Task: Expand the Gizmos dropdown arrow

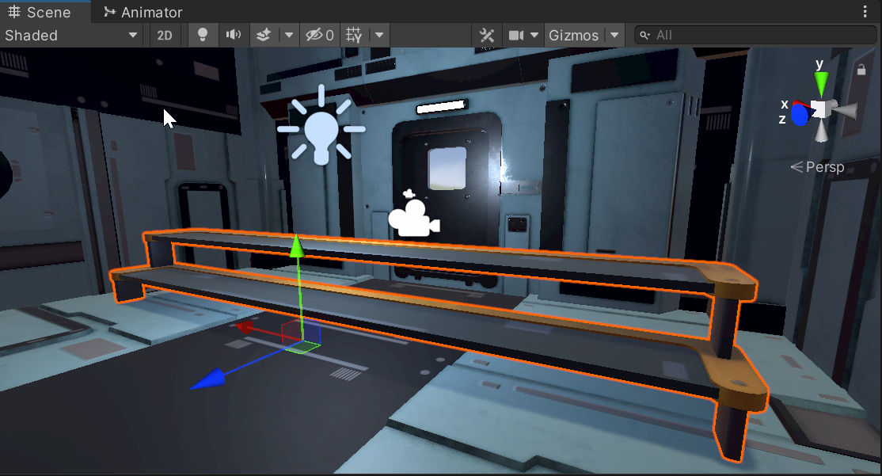Action: coord(615,35)
